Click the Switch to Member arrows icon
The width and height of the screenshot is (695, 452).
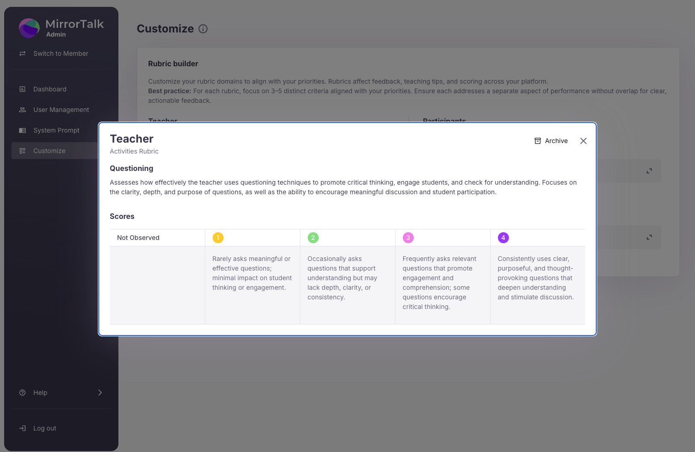click(x=22, y=53)
